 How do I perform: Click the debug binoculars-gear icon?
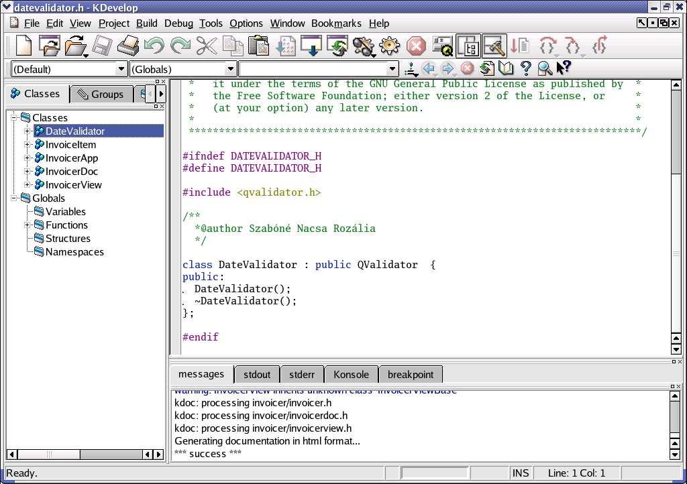[x=364, y=46]
